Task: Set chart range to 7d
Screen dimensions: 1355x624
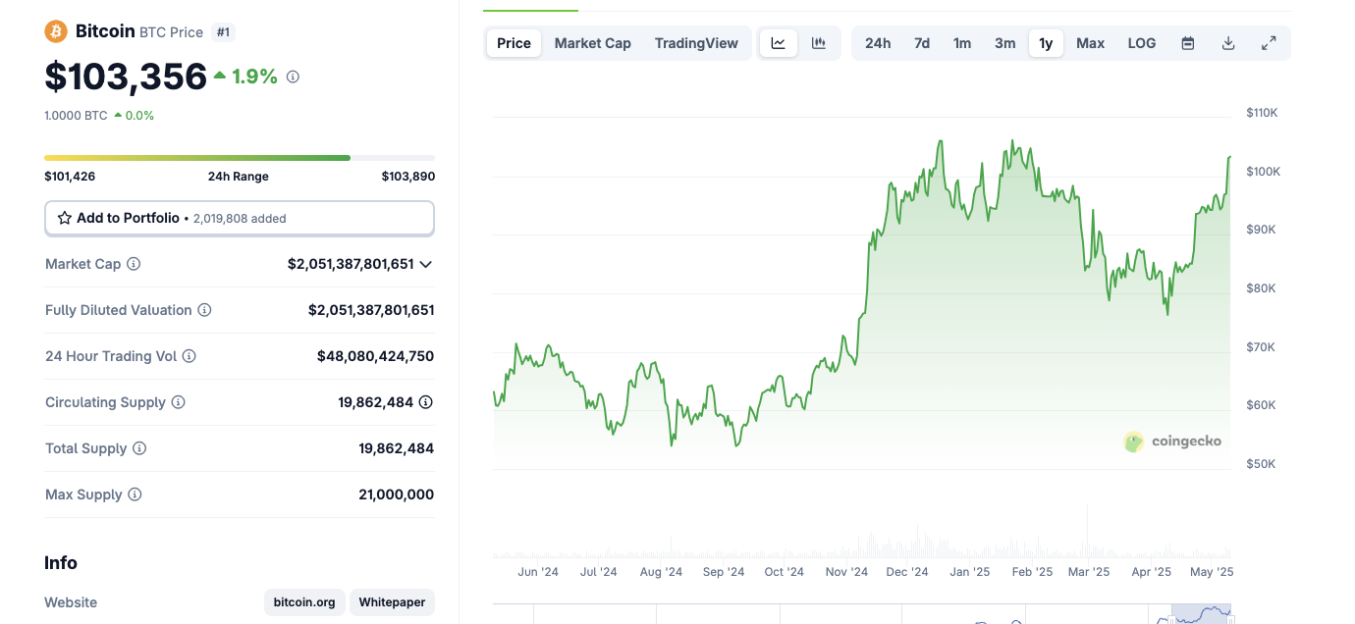Action: point(922,43)
